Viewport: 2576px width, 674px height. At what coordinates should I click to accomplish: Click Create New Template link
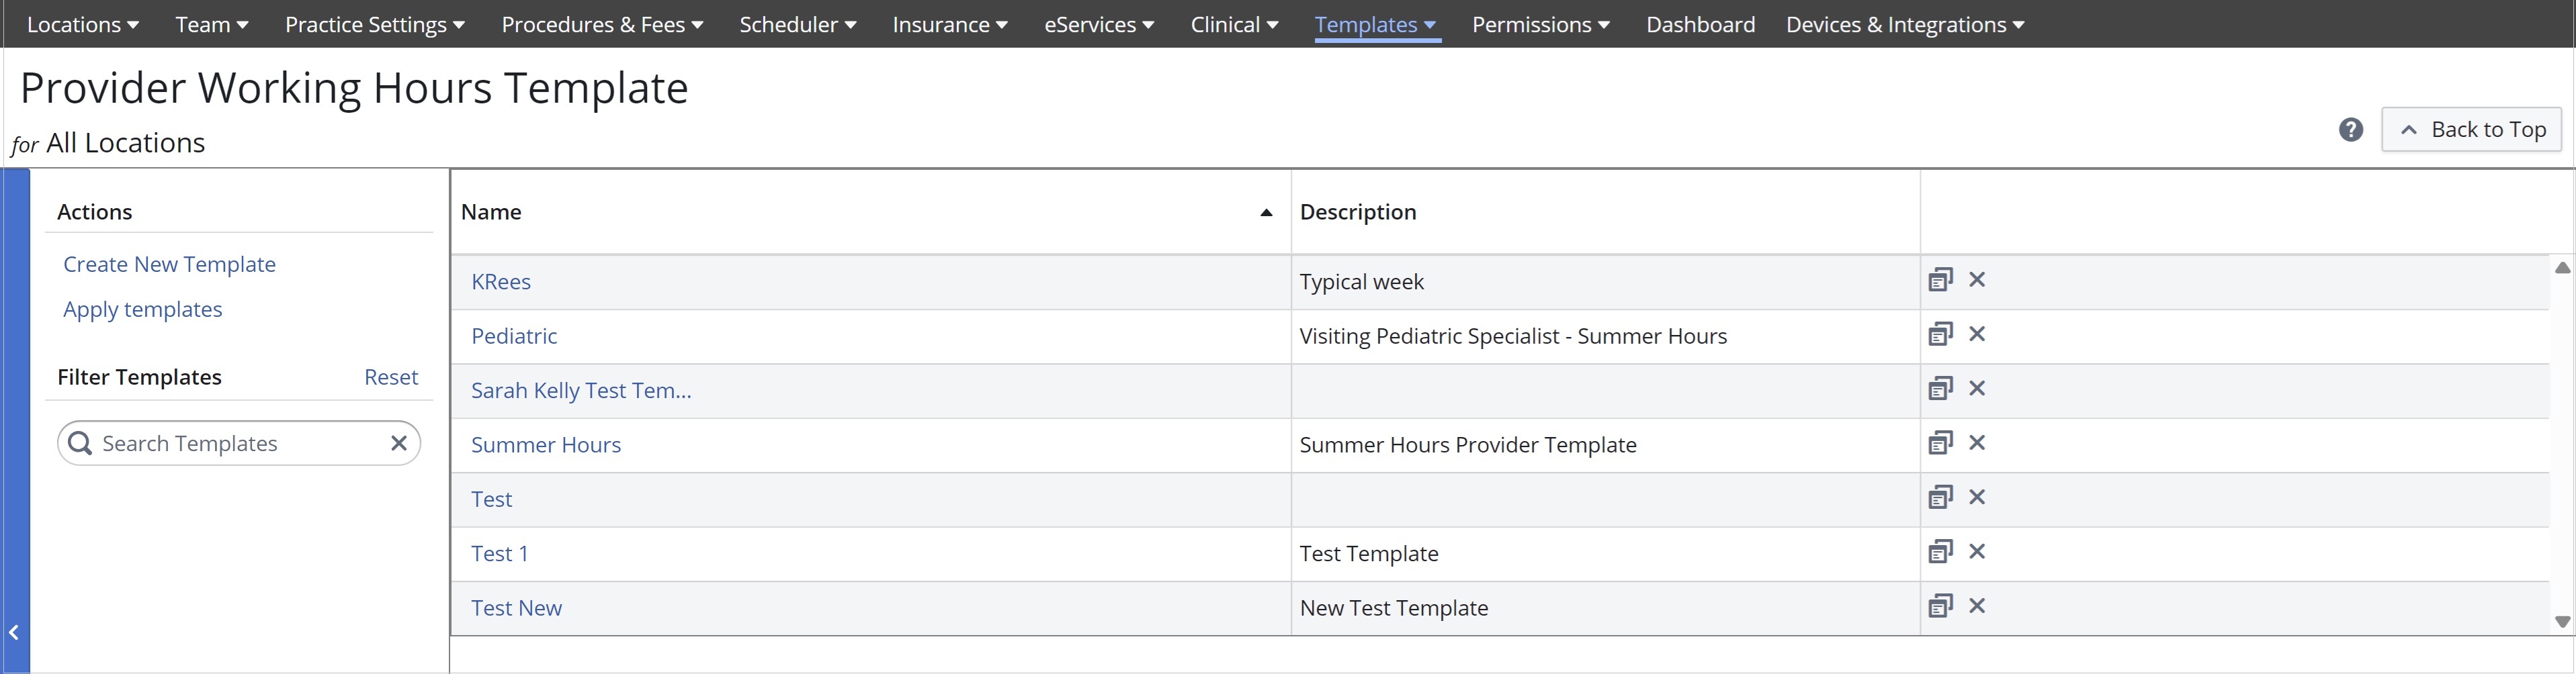coord(169,264)
